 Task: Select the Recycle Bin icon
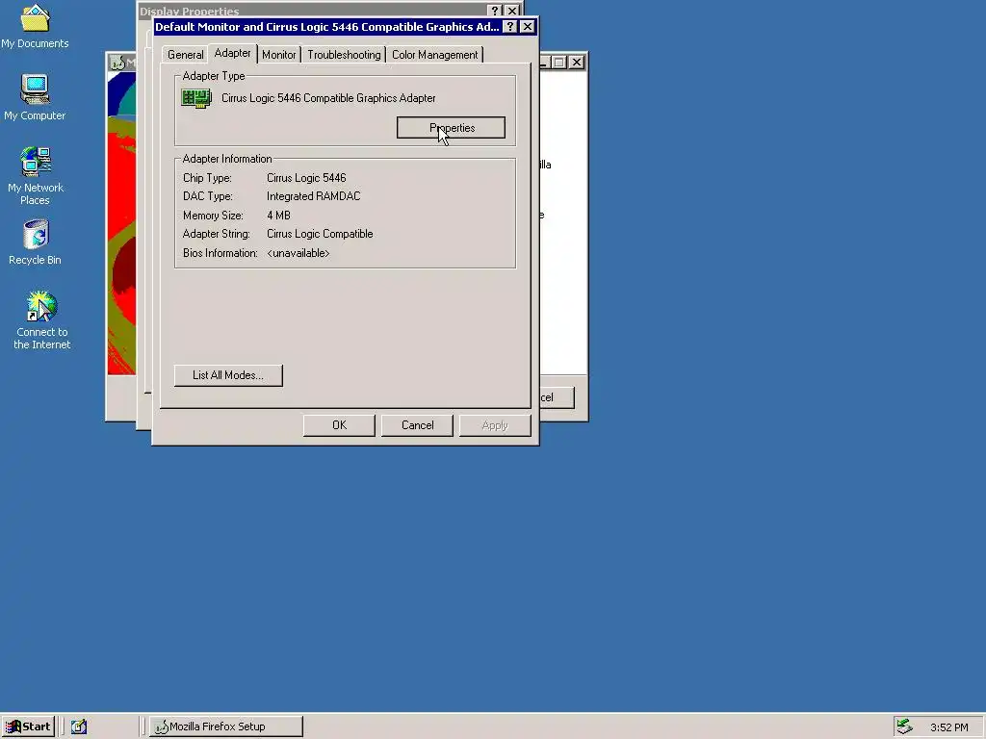coord(36,242)
